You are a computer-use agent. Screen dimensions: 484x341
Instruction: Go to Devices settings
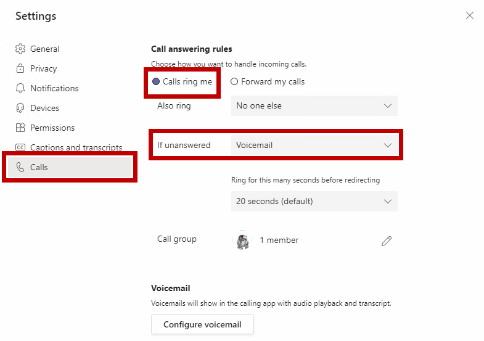pyautogui.click(x=44, y=108)
